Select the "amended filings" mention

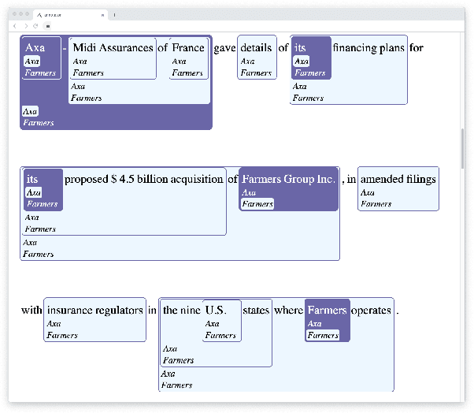pos(398,180)
